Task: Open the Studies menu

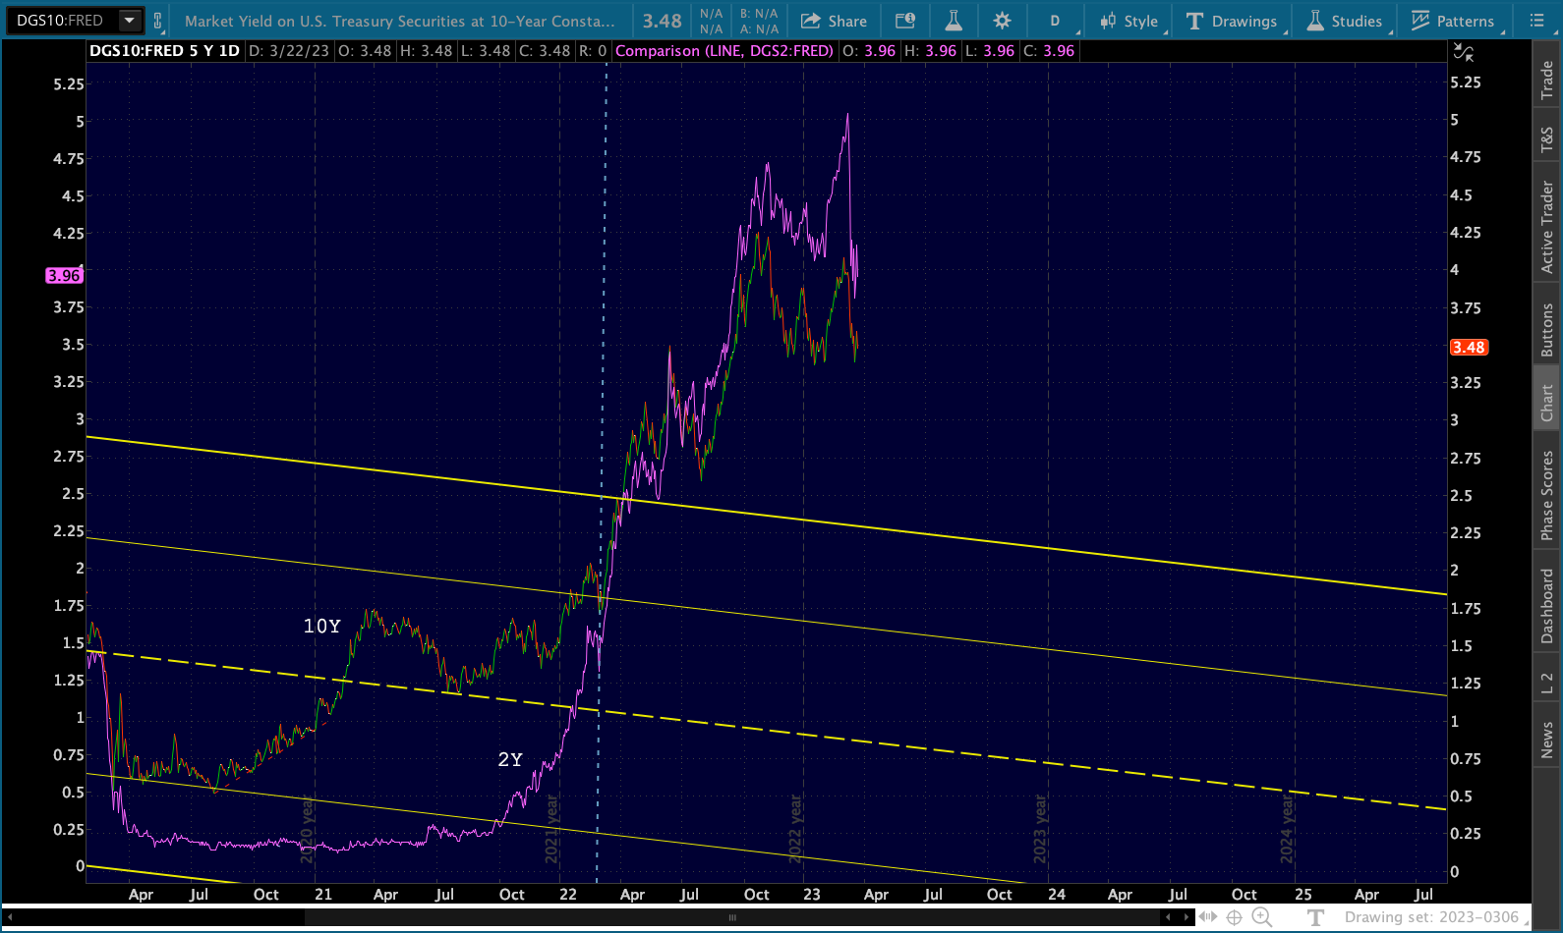Action: tap(1344, 21)
